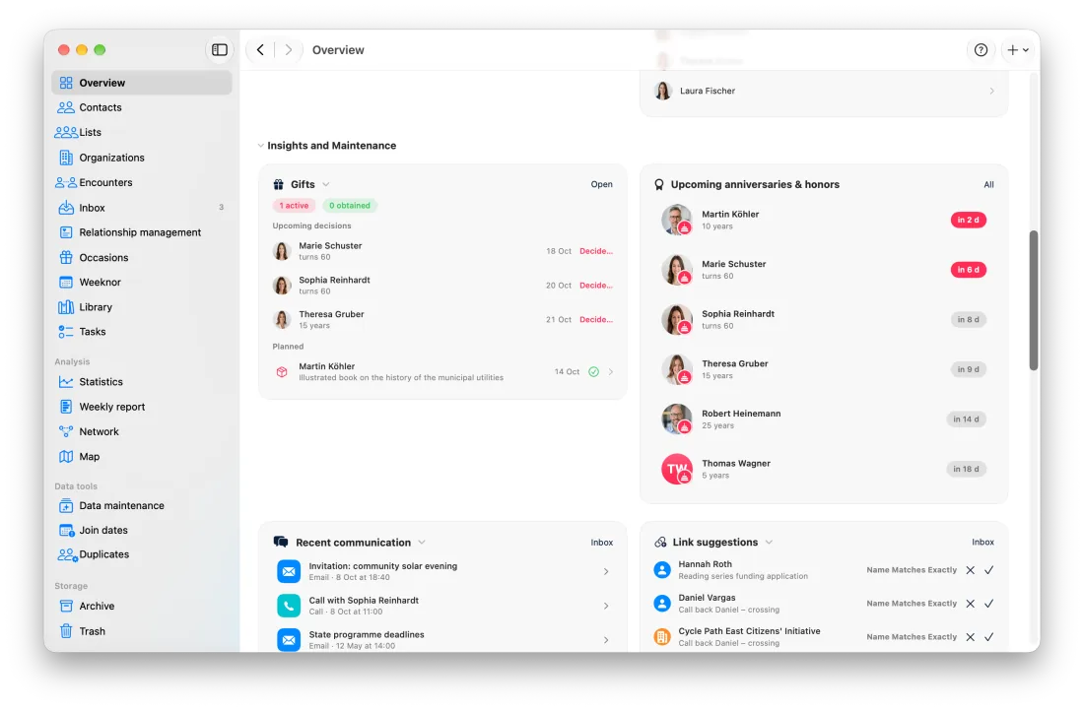Open Data maintenance in sidebar

142,505
